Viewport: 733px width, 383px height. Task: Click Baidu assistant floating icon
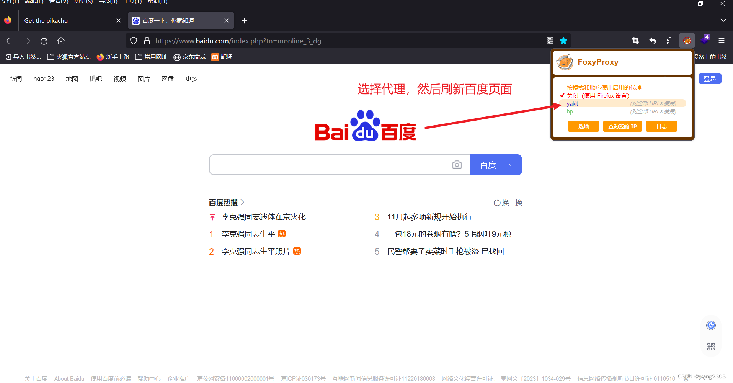point(711,326)
